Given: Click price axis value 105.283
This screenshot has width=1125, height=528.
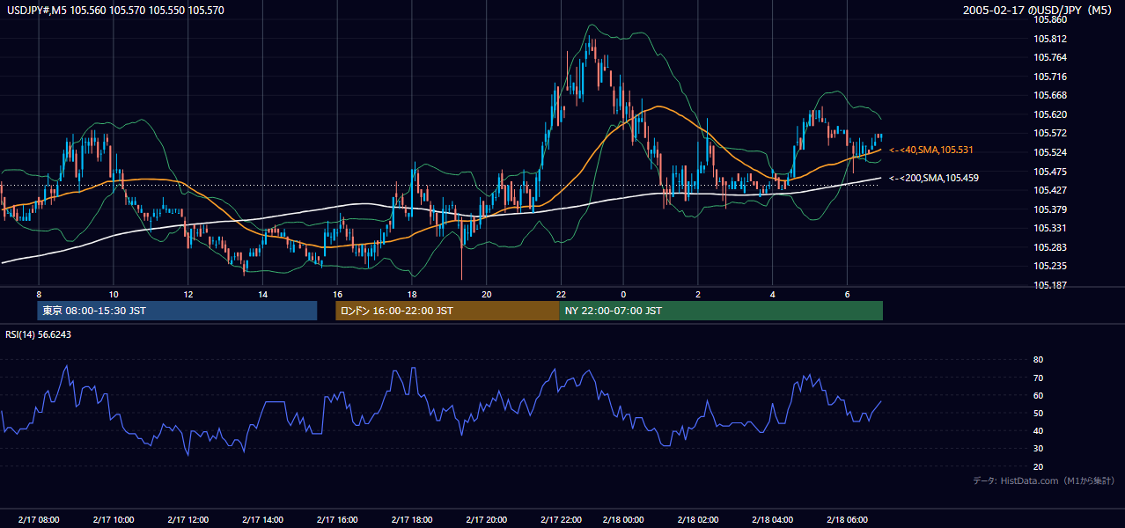Looking at the screenshot, I should (1050, 247).
